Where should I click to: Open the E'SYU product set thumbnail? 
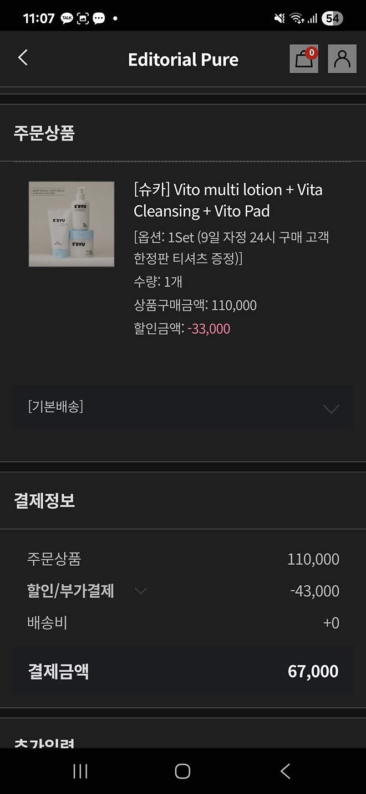(72, 224)
